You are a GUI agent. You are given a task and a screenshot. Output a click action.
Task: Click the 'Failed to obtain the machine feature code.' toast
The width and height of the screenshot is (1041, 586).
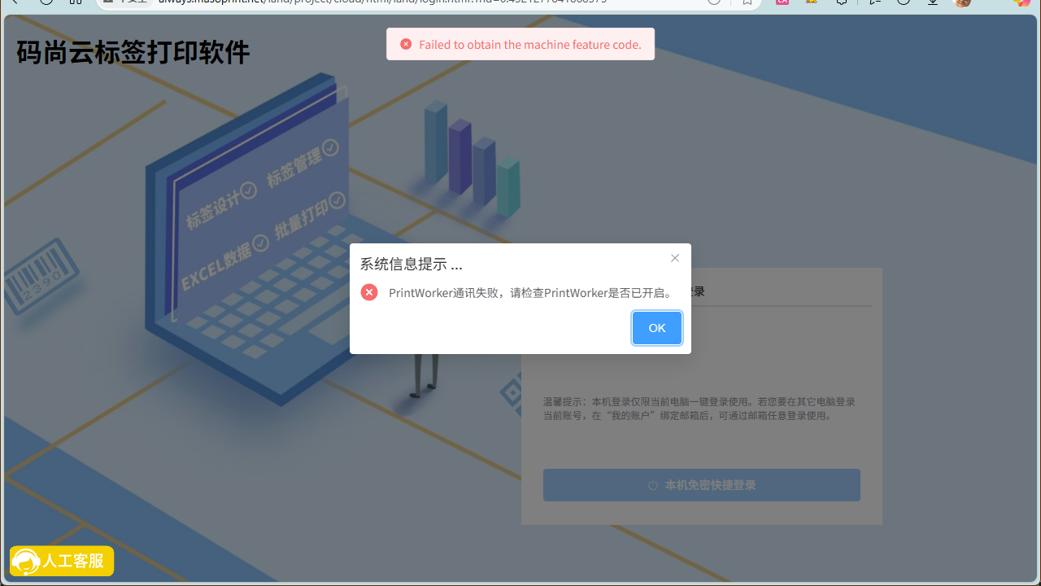pyautogui.click(x=520, y=44)
